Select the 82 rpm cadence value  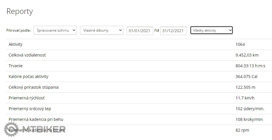[x=242, y=130]
